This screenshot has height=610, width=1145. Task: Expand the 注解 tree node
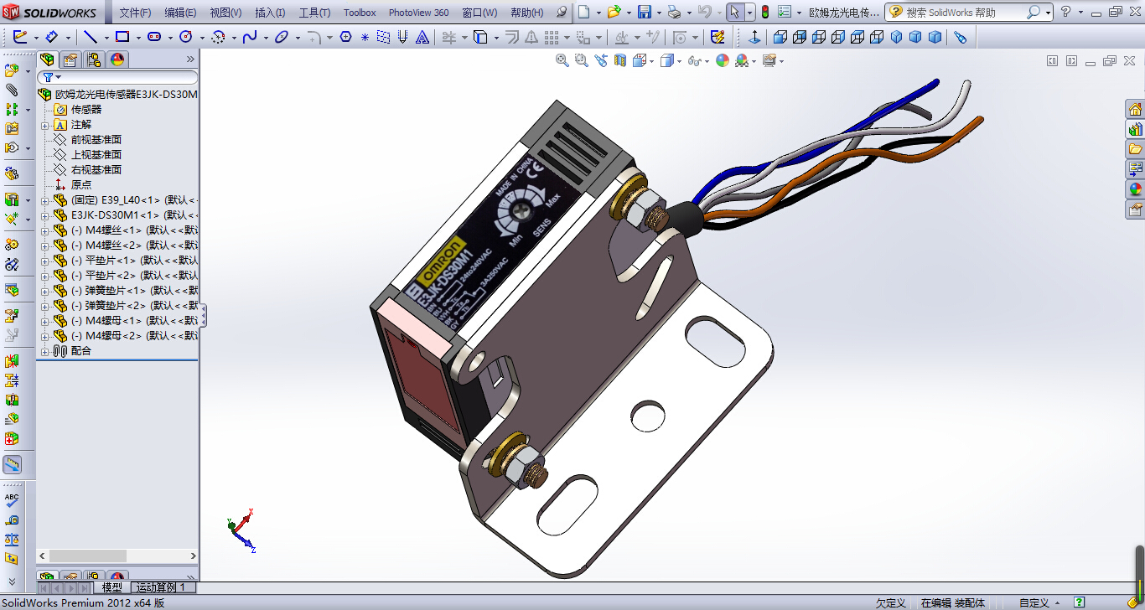[x=45, y=125]
